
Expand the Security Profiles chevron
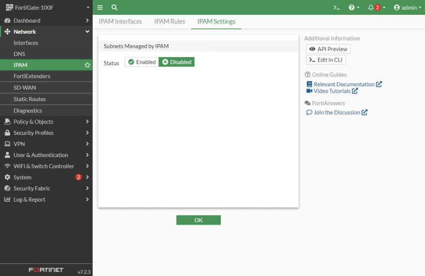coord(88,133)
